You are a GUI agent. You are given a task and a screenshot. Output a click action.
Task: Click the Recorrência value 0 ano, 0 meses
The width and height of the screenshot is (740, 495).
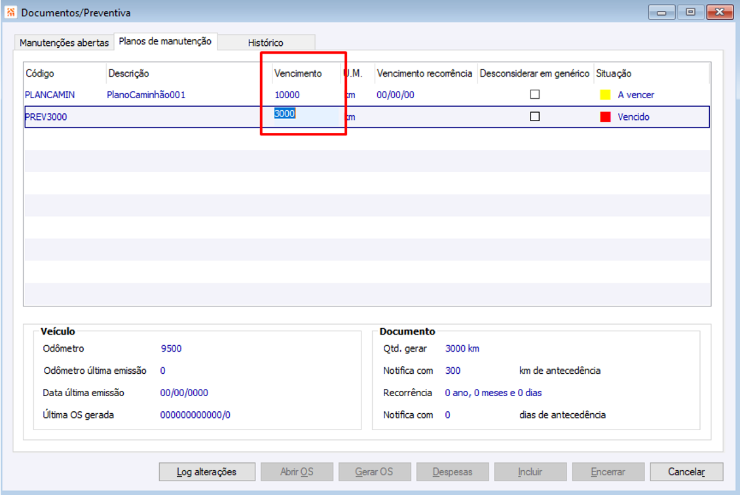(x=493, y=393)
